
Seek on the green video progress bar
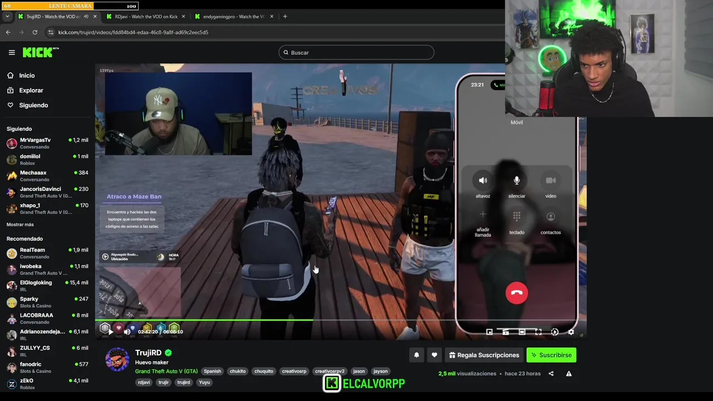point(203,320)
